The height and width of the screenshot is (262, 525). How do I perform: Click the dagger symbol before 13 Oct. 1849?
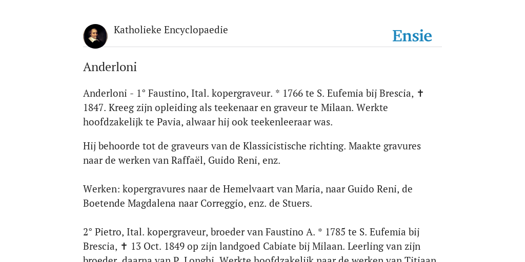(124, 246)
